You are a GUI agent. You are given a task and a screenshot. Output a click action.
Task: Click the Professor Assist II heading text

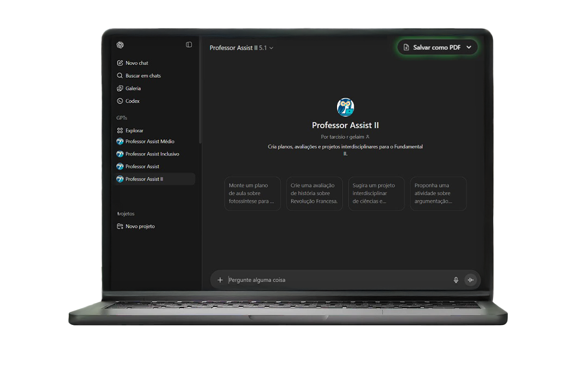pyautogui.click(x=345, y=125)
